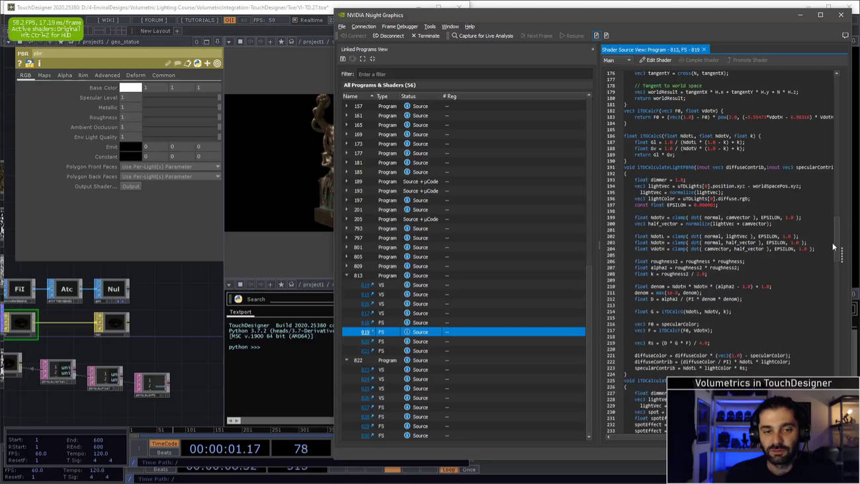
Task: Click the Python icon beside Textport search
Action: point(238,299)
